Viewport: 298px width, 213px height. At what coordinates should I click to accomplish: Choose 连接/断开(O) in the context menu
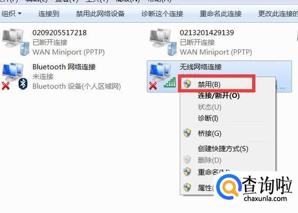click(218, 95)
